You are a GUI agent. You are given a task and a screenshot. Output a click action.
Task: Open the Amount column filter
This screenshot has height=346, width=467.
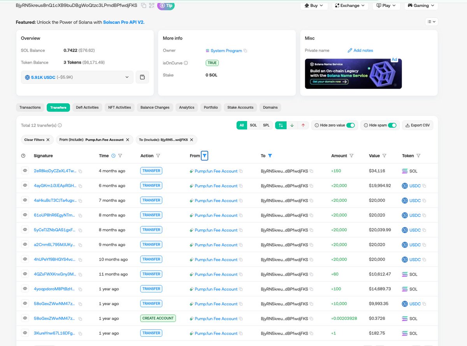click(x=351, y=156)
